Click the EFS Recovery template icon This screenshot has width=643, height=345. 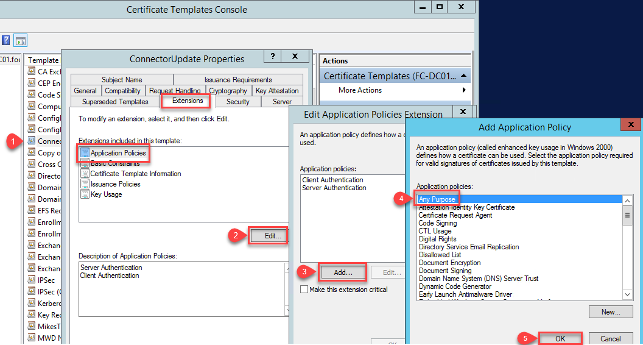click(32, 210)
